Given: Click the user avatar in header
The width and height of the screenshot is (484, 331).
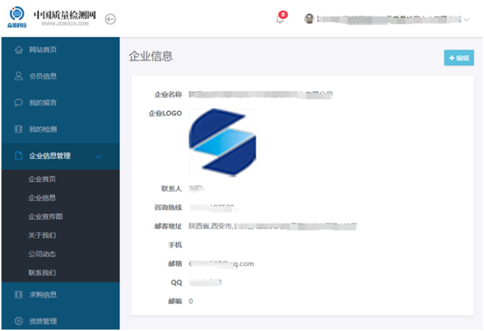Looking at the screenshot, I should coord(309,19).
